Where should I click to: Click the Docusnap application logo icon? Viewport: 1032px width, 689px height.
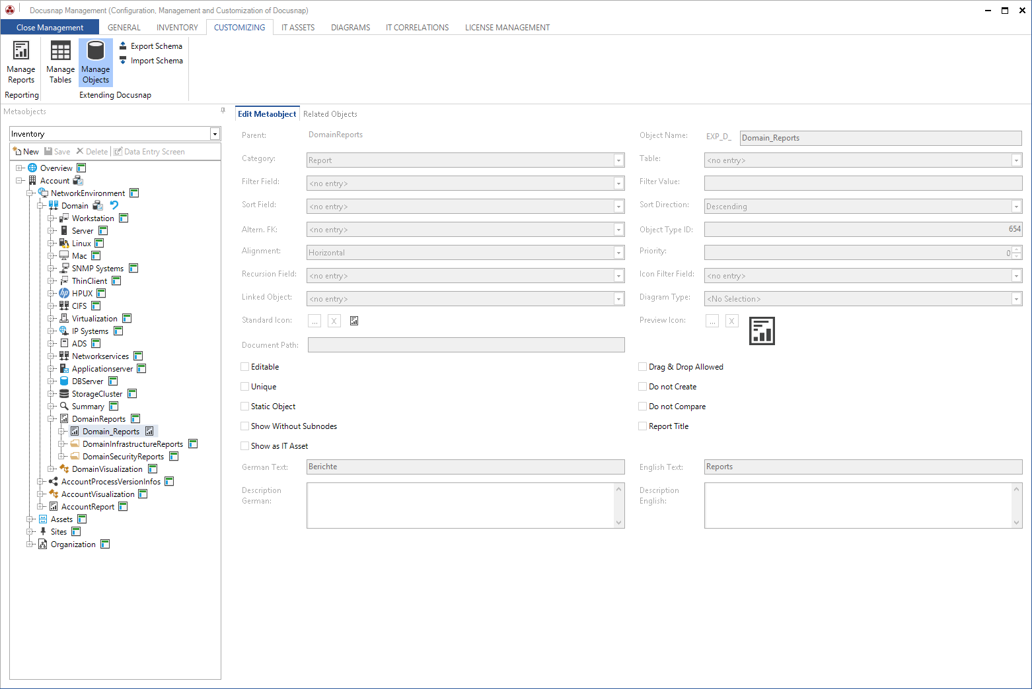pos(10,10)
